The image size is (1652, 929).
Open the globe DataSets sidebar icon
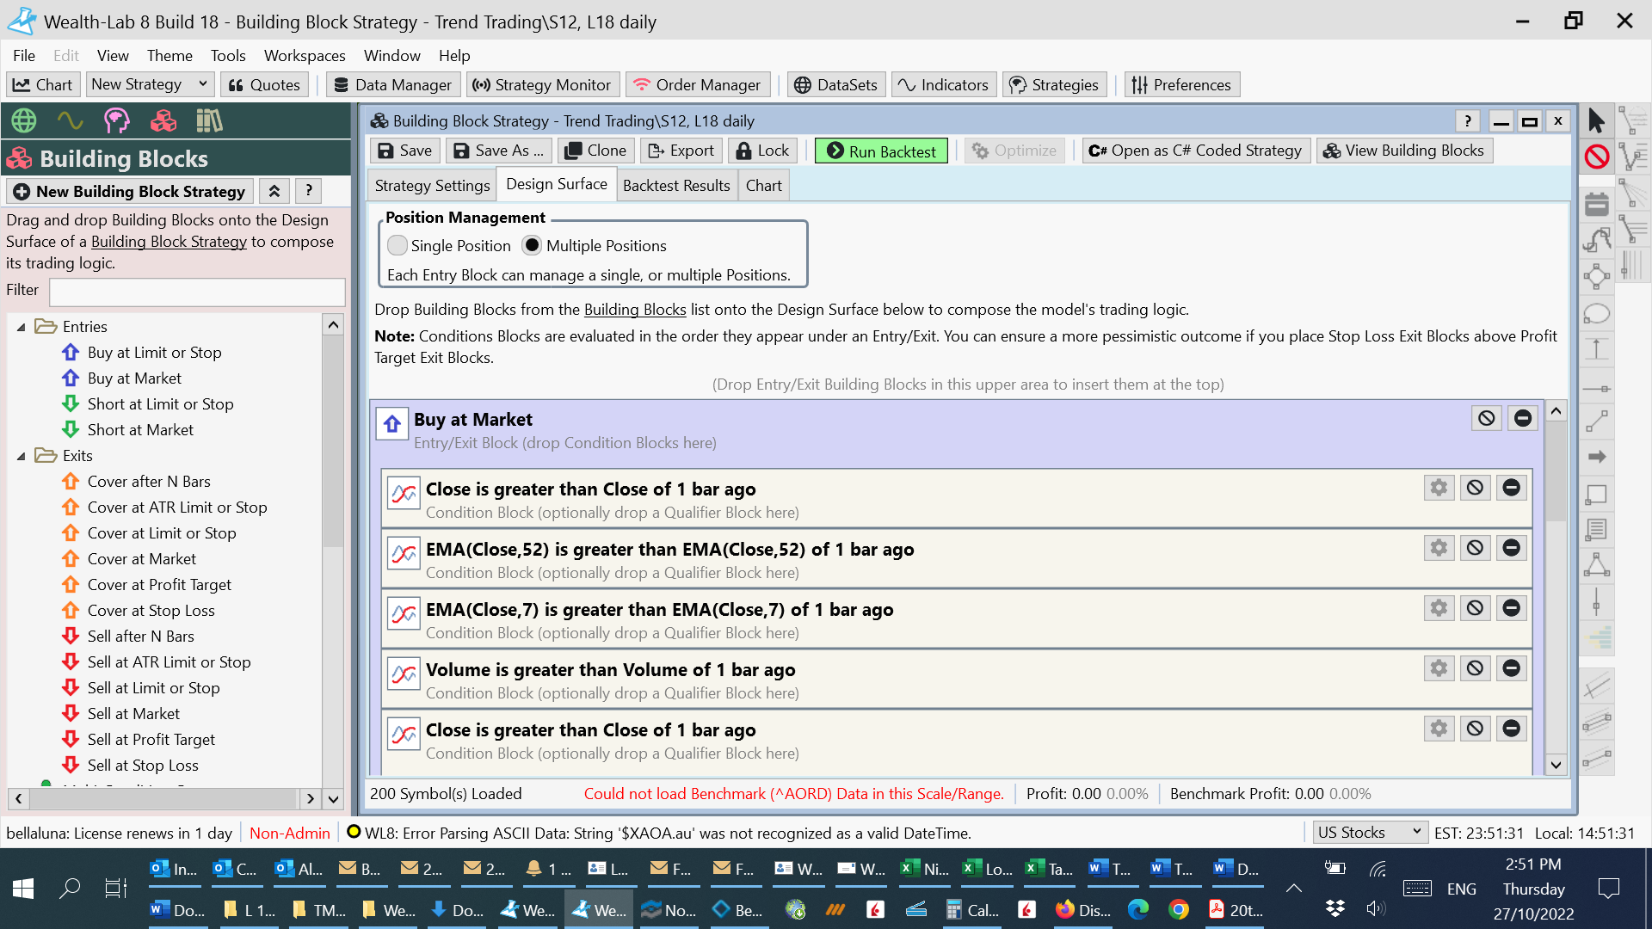point(24,120)
